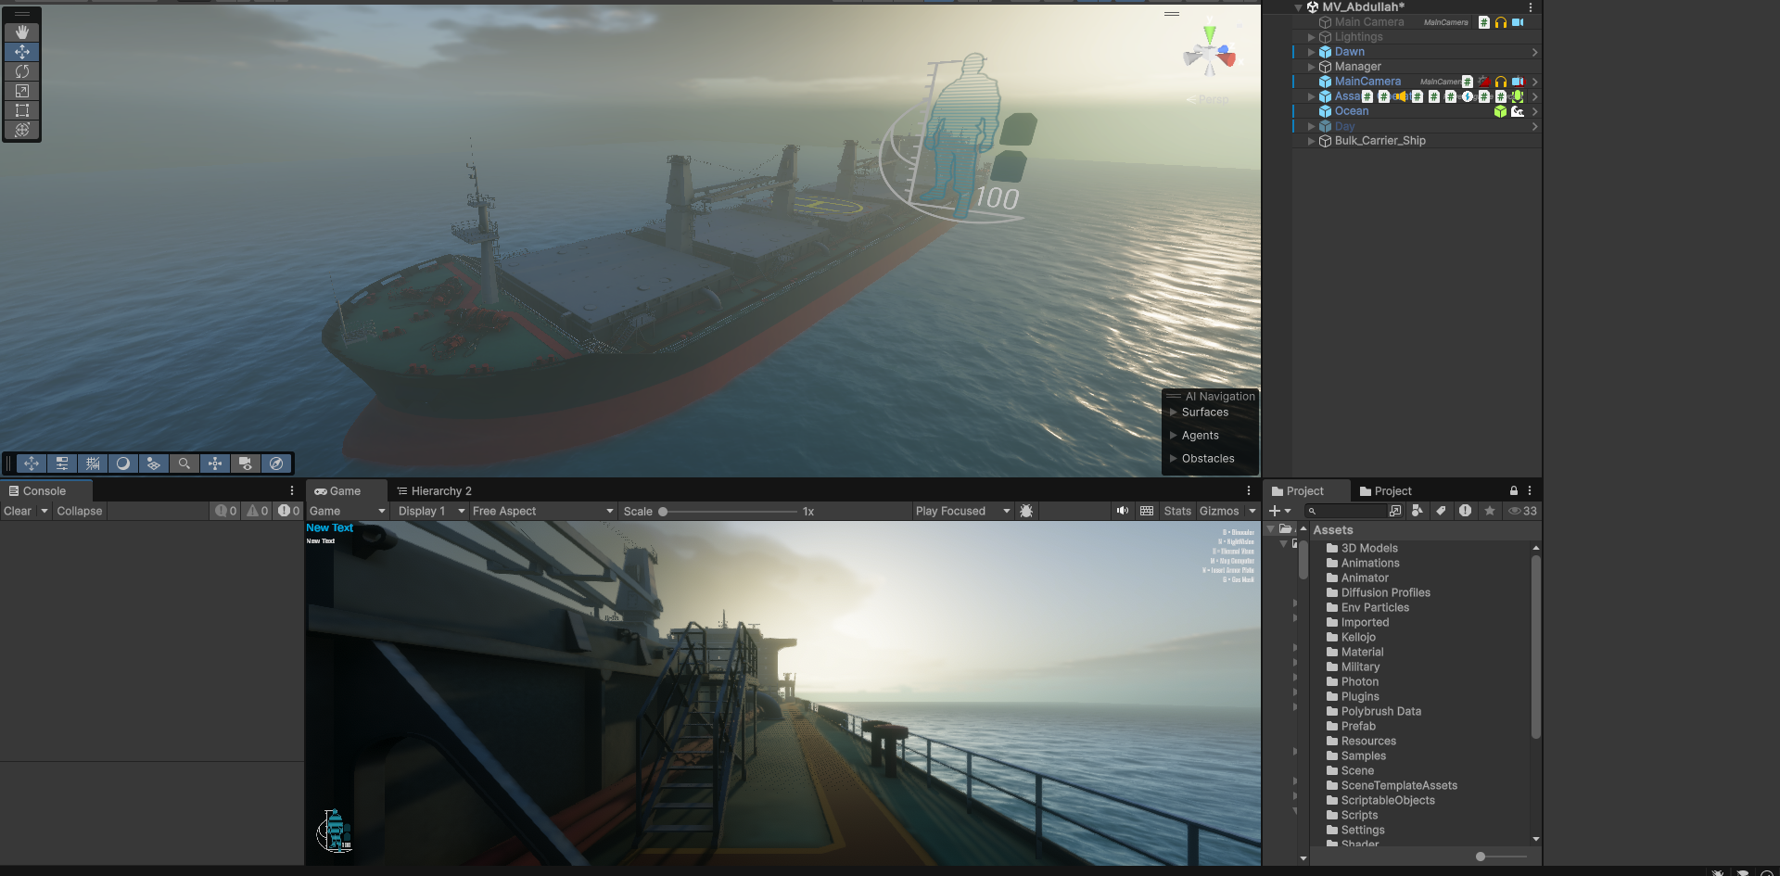Click the frame debugger bug icon
Viewport: 1780px width, 876px height.
pyautogui.click(x=1026, y=511)
